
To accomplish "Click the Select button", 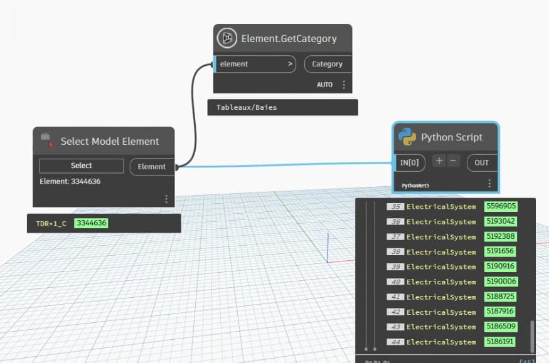I will point(81,166).
